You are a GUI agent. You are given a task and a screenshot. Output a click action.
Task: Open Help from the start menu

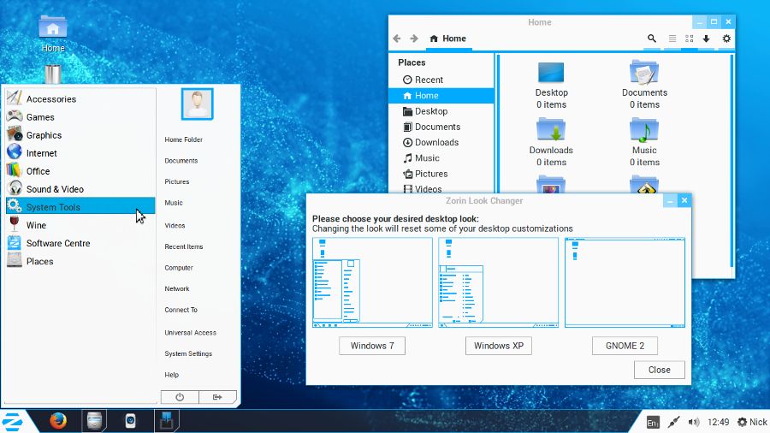tap(171, 375)
